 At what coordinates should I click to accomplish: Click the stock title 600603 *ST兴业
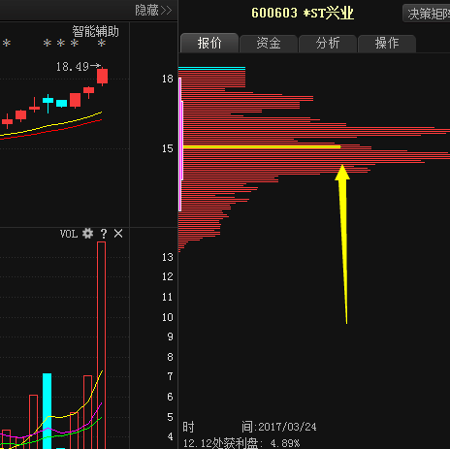303,14
